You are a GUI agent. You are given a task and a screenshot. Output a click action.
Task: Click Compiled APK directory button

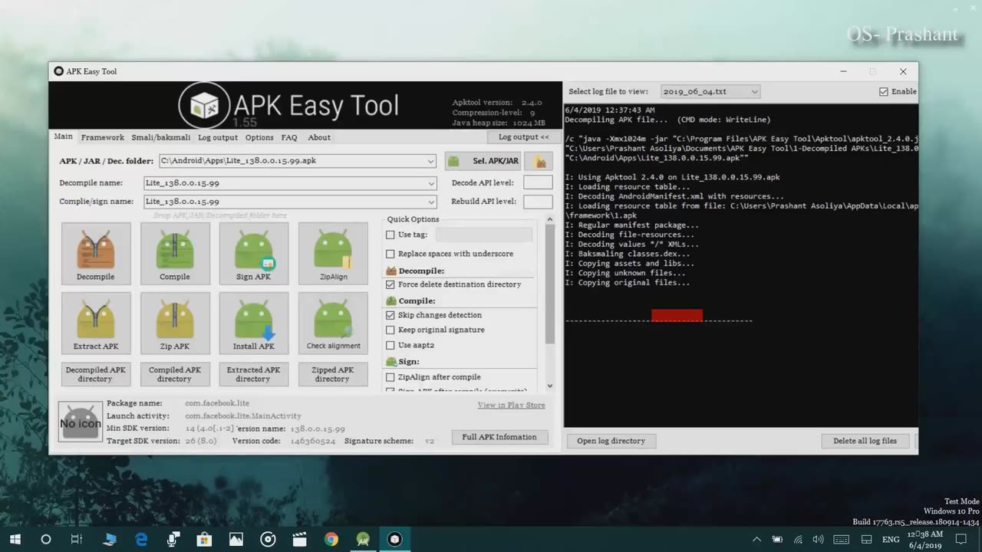(175, 374)
